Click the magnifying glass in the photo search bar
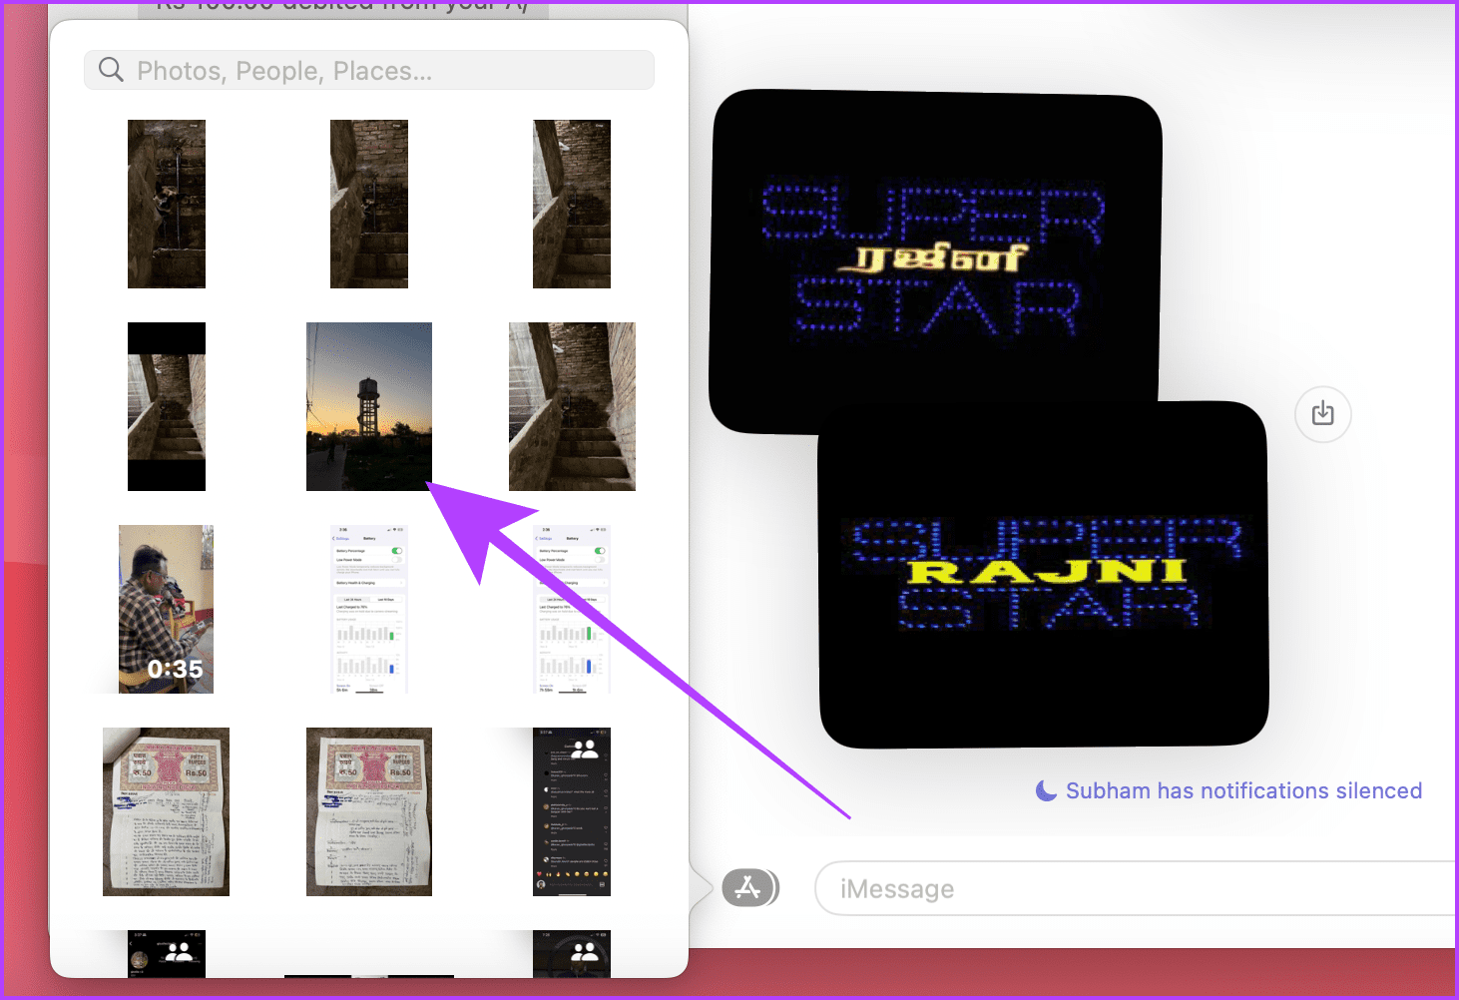 click(111, 69)
